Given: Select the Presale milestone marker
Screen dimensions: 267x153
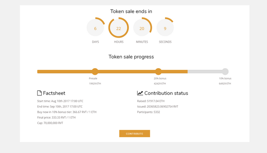Looking at the screenshot, I should pos(95,71).
